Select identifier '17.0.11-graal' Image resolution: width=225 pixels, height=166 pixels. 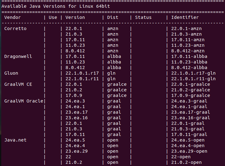pyautogui.click(x=189, y=134)
